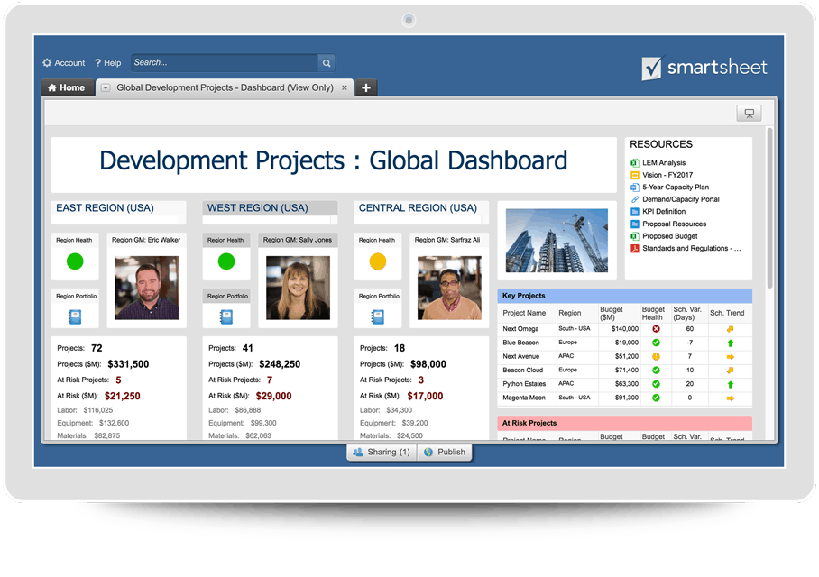Viewport: 819px width, 577px height.
Task: Click the yellow warning icon for Next Avenue
Action: coord(656,357)
